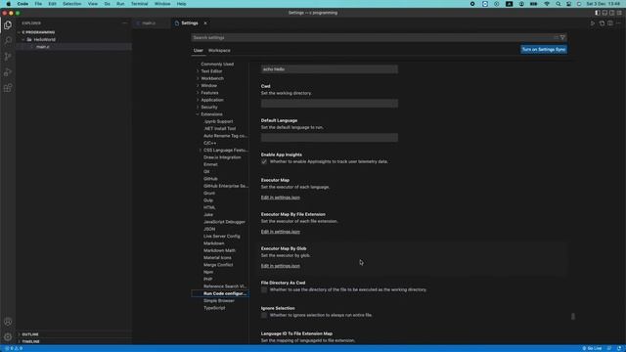
Task: Open the Explorer view in activity bar
Action: click(8, 24)
